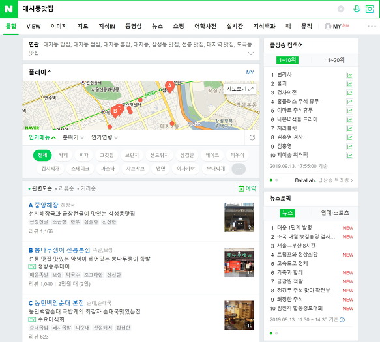Collapse the 인기메뉴 filter
Screen dimensions: 380x342
coord(42,137)
